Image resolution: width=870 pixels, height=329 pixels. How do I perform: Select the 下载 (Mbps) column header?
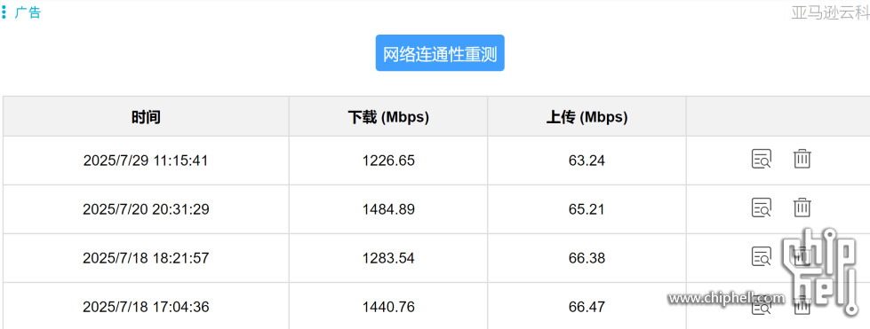point(388,117)
